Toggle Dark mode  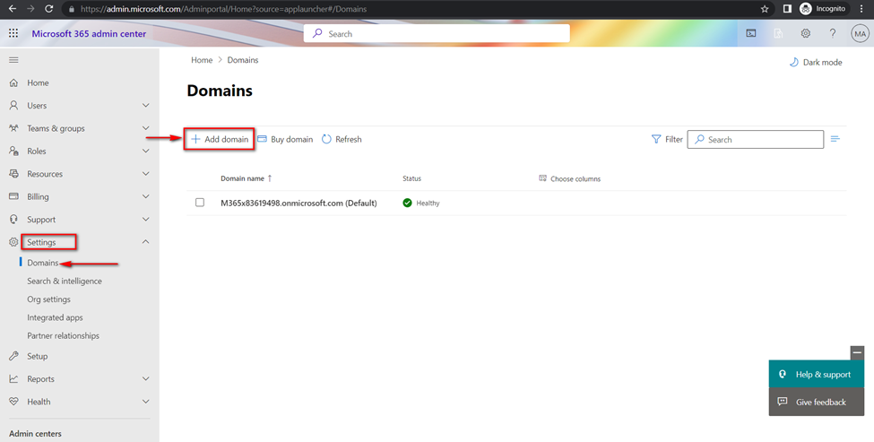point(816,63)
